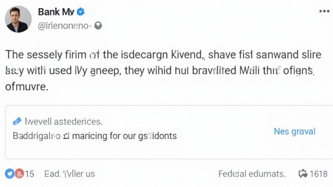This screenshot has width=333, height=187.
Task: Click the blue link icon in the card
Action: 17,122
